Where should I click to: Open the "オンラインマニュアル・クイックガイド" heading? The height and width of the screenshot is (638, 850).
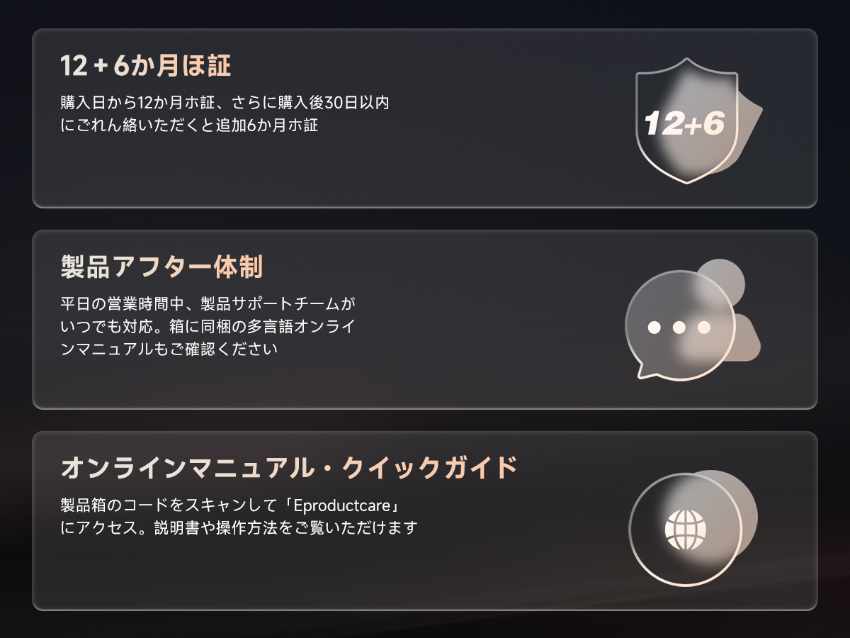click(289, 469)
